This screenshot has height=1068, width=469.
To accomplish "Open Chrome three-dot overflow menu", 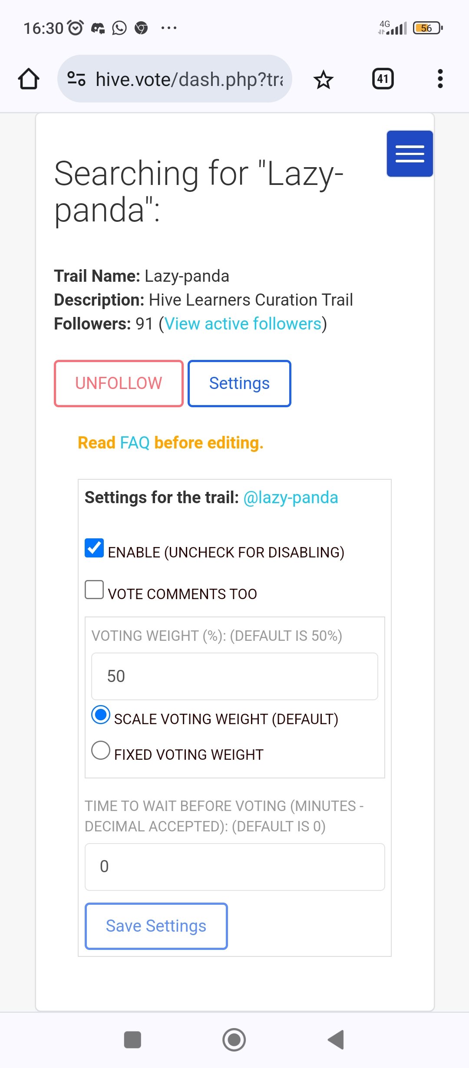I will [x=440, y=79].
